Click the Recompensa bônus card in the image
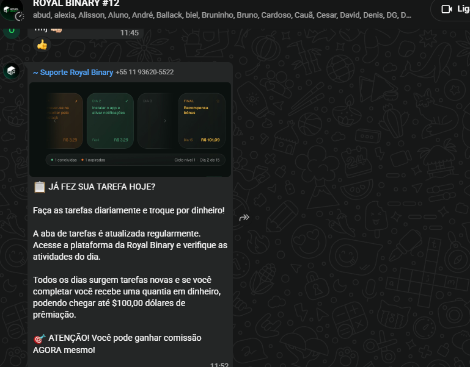The height and width of the screenshot is (367, 470). click(202, 121)
